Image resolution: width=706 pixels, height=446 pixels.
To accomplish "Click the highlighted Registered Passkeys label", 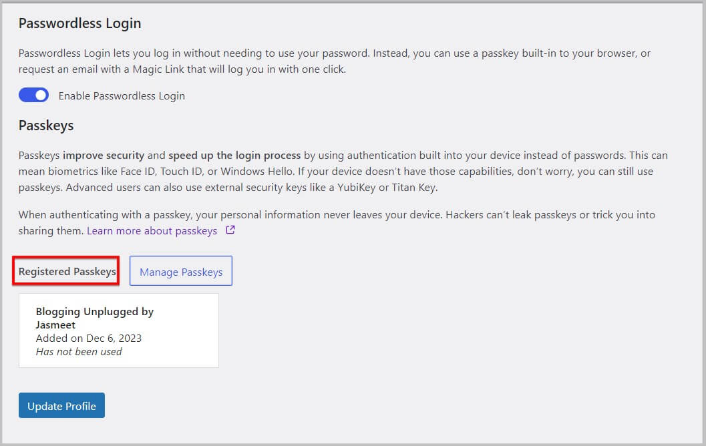I will coord(65,270).
